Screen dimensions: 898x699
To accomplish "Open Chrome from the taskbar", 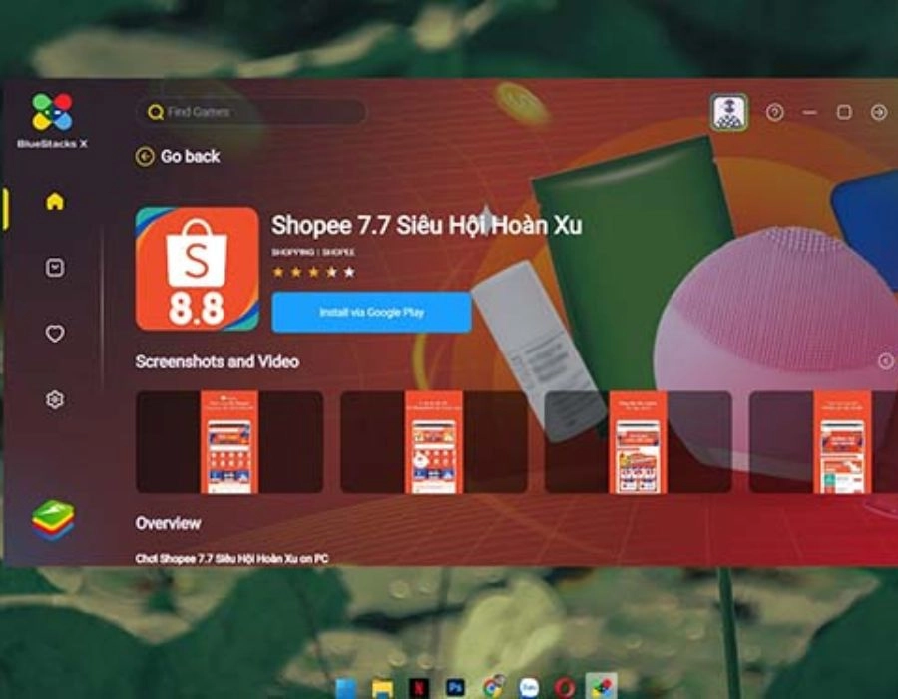I will coord(491,685).
